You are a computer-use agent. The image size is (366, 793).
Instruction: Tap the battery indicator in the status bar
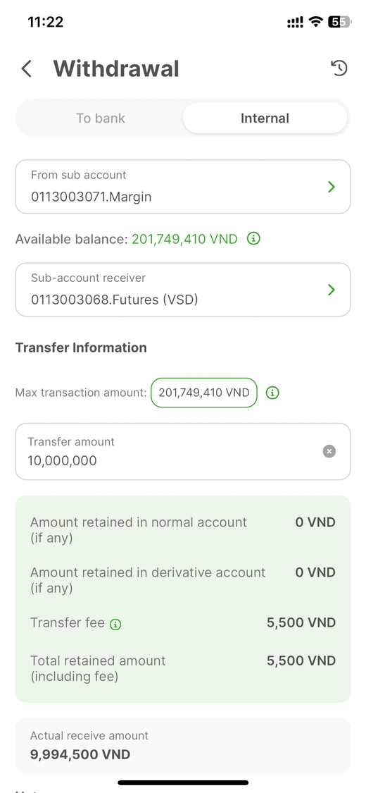tap(340, 22)
